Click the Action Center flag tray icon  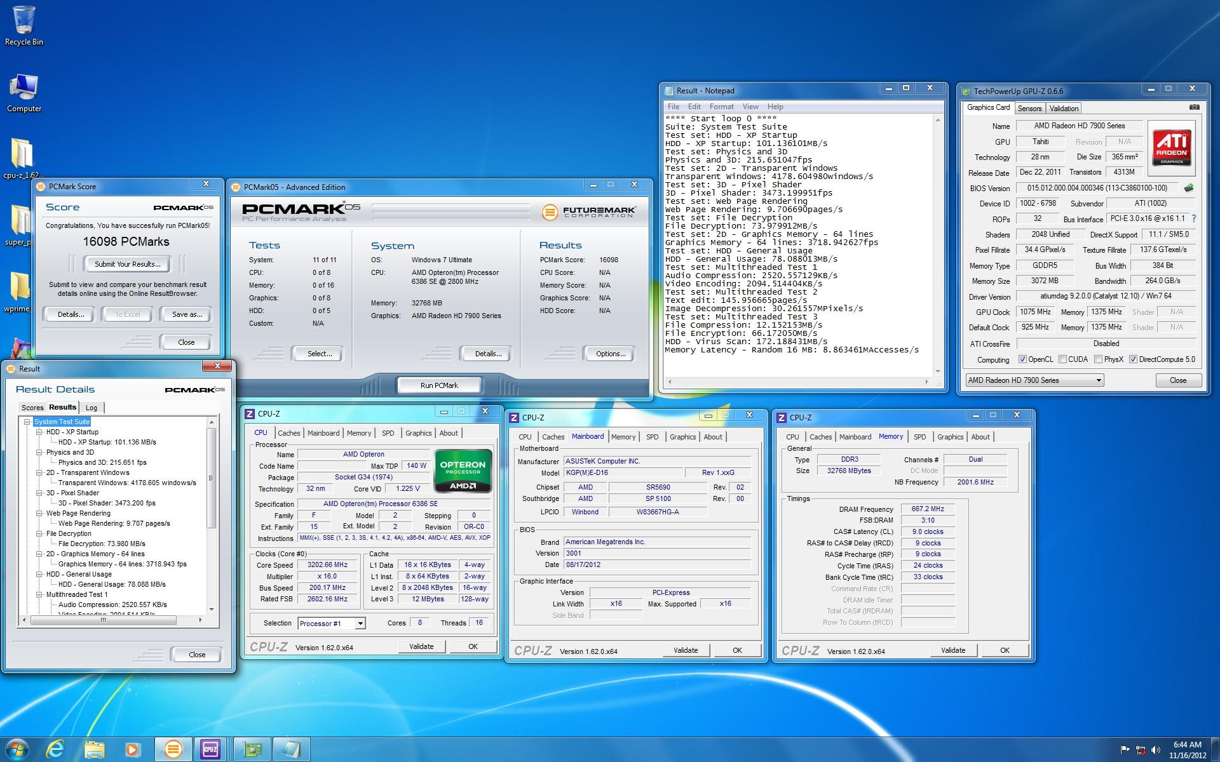[1125, 749]
